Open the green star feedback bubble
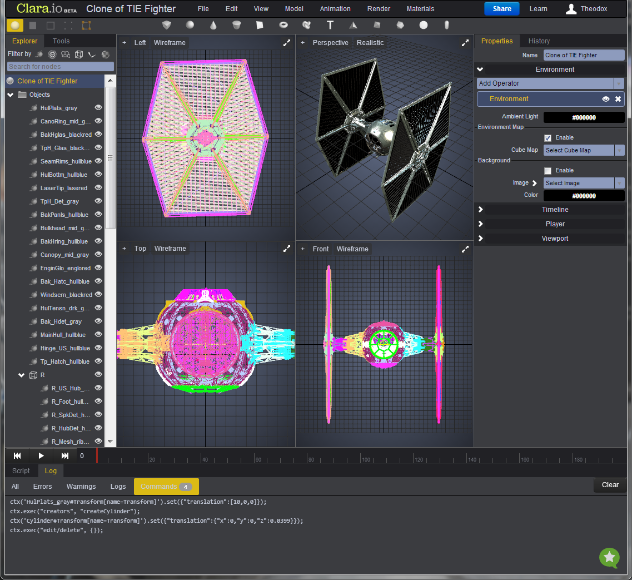Screen dimensions: 632x580 tap(609, 558)
